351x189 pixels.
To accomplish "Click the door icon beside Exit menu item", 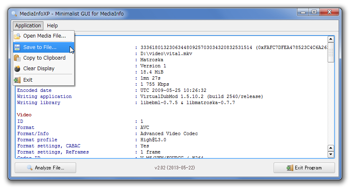I will [17, 80].
